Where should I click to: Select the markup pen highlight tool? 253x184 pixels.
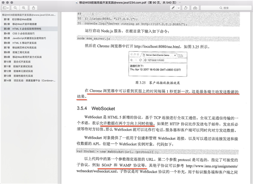coord(173,8)
